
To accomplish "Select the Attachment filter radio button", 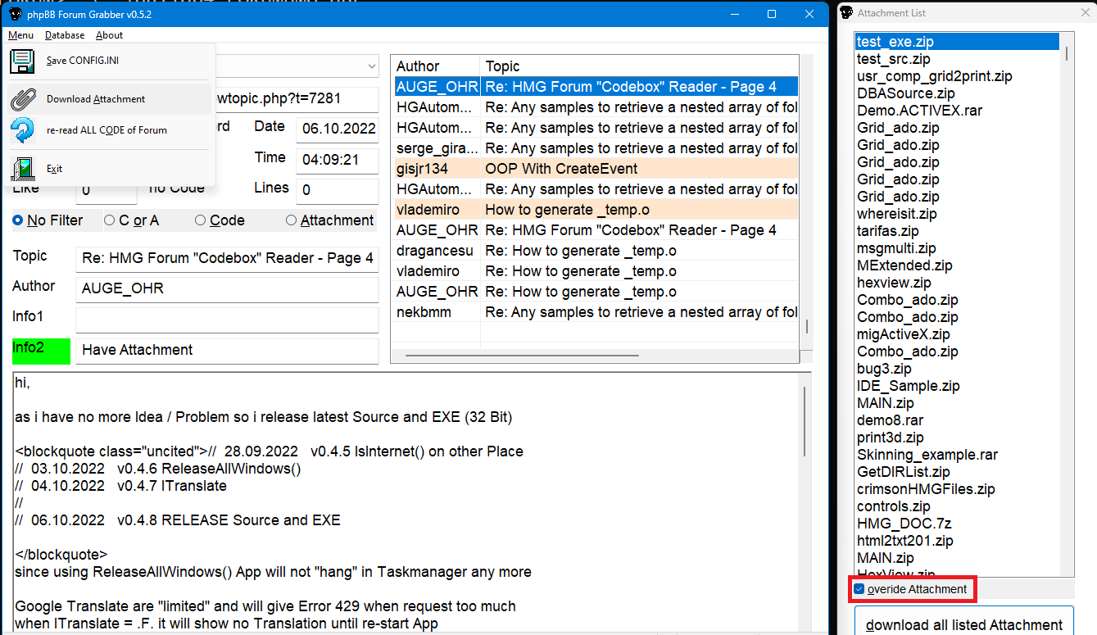I will point(291,220).
